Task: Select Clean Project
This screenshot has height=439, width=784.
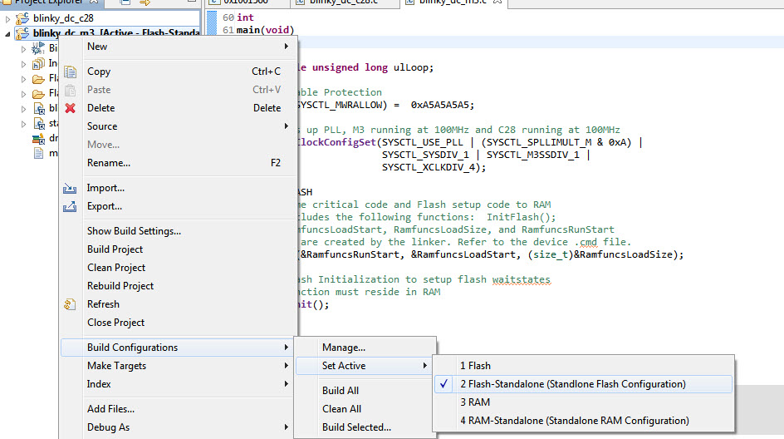Action: tap(177, 268)
